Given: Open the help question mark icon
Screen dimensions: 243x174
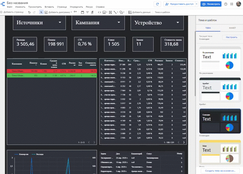Looking at the screenshot, I should [226, 4].
